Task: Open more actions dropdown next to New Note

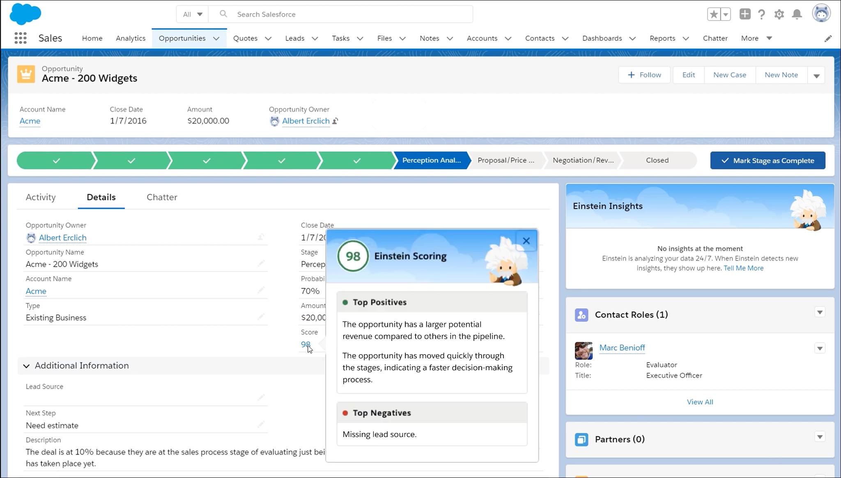Action: 816,75
